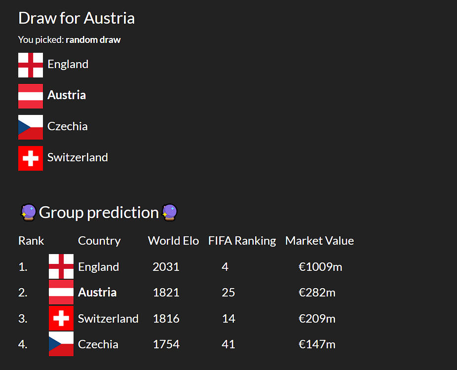Click the England flag in draw list
The height and width of the screenshot is (370, 457).
[x=31, y=65]
